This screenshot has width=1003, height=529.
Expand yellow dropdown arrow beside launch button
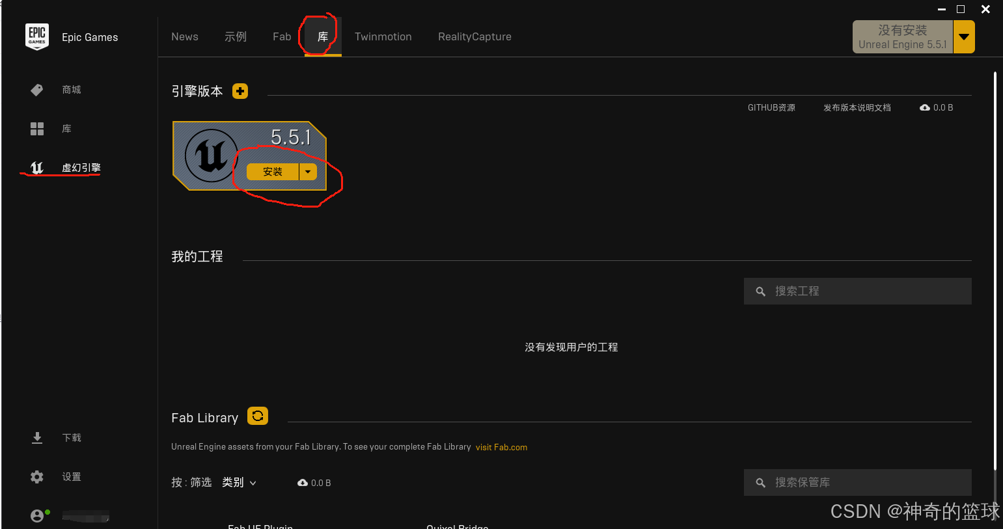coord(964,36)
